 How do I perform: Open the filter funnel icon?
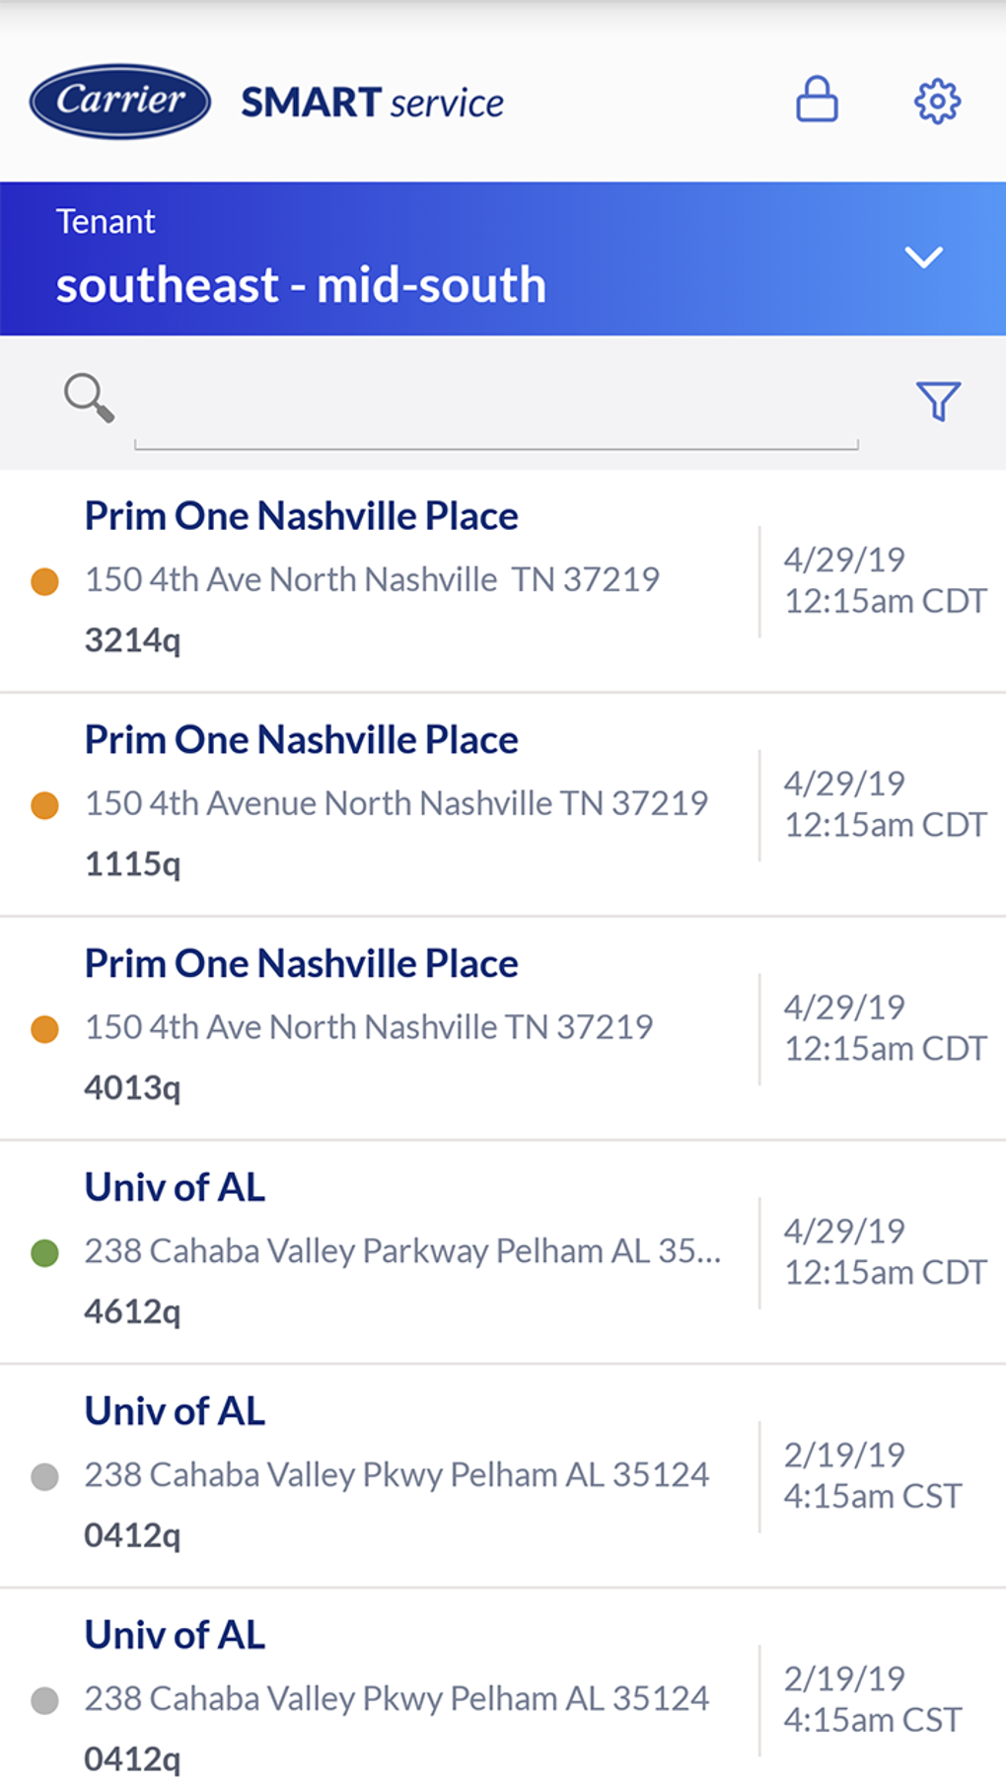[x=937, y=401]
